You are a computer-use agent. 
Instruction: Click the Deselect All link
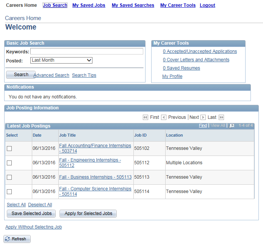click(40, 205)
